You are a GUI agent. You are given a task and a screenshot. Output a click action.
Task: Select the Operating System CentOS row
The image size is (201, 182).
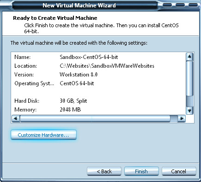tap(98, 83)
